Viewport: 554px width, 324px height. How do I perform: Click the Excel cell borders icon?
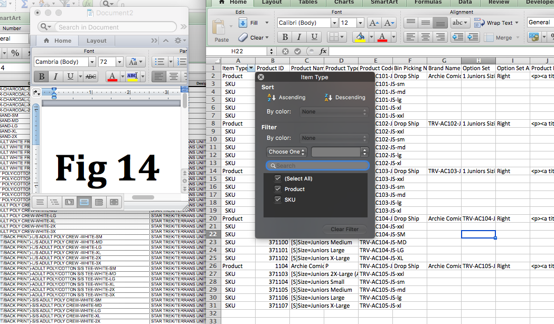pos(333,37)
